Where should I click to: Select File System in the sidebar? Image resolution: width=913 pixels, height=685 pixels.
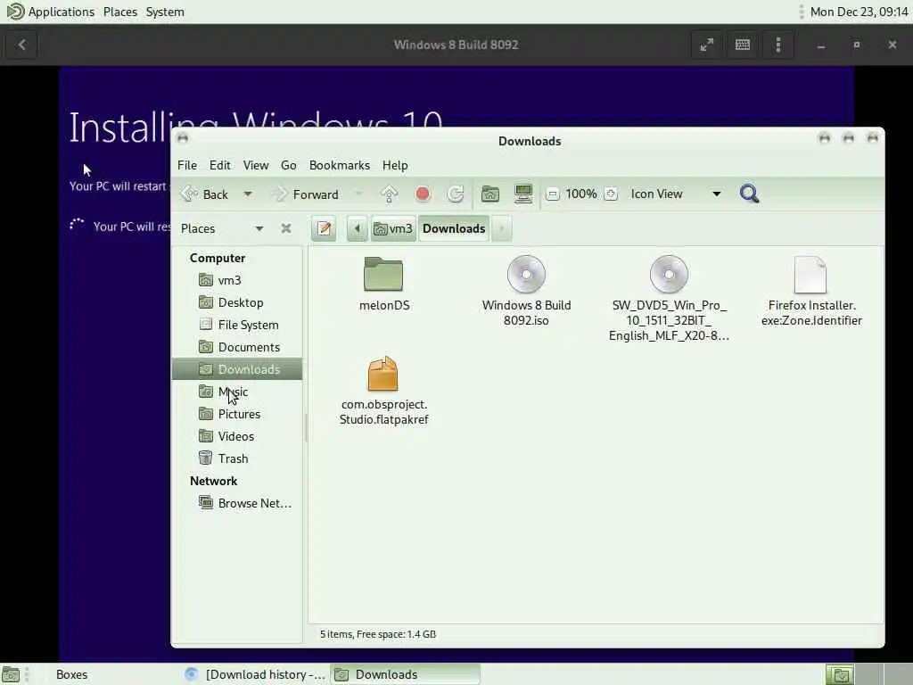[x=237, y=325]
